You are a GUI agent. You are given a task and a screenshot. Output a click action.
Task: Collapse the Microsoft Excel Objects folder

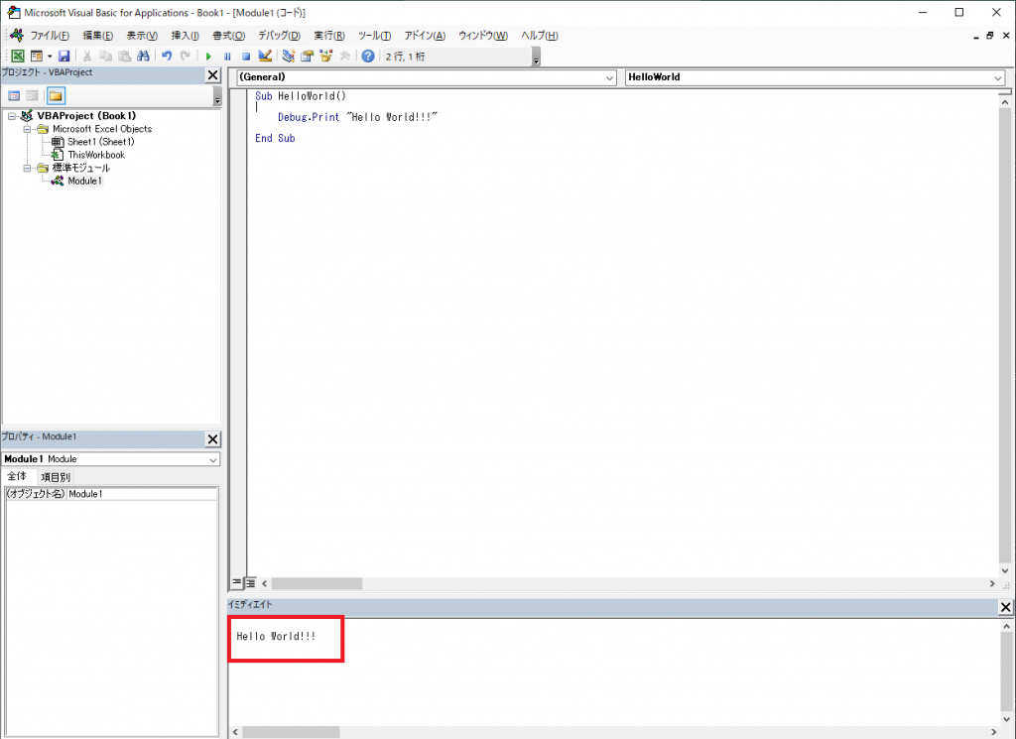[x=28, y=129]
